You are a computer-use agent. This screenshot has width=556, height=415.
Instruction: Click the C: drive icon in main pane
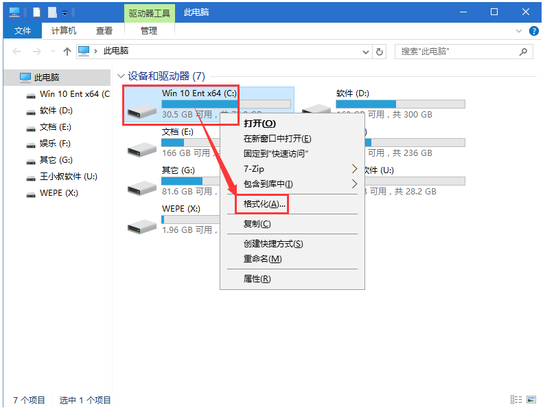(x=142, y=111)
